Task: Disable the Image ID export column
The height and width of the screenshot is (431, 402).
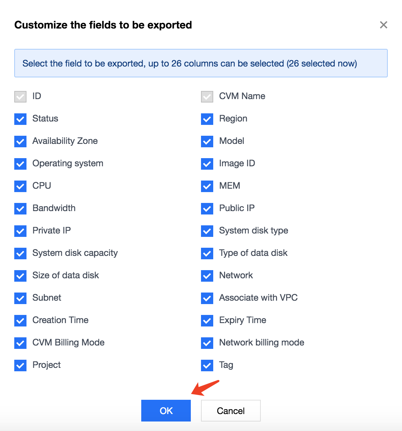Action: point(207,164)
